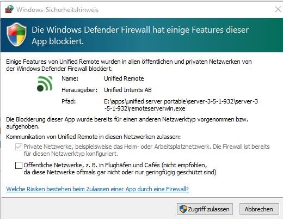This screenshot has width=283, height=219.
Task: Click the firewall globe icon in title bar
Action: point(9,9)
